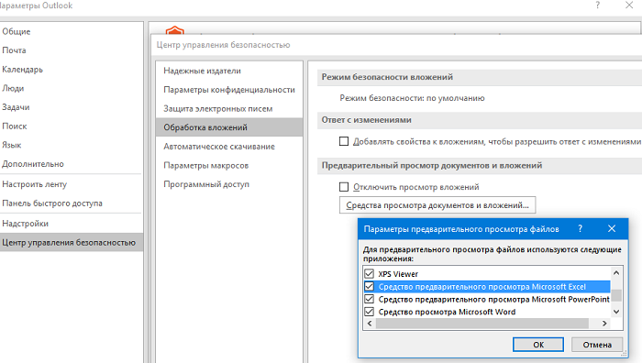The image size is (642, 363).
Task: Click scroll right arrow in previewer list
Action: coord(604,324)
